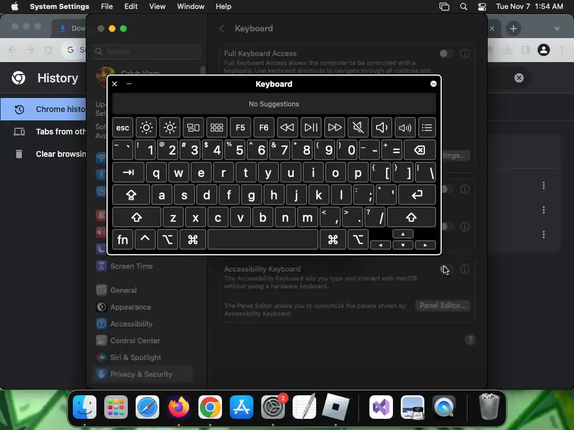Click the play/pause media key
This screenshot has height=430, width=574.
311,128
